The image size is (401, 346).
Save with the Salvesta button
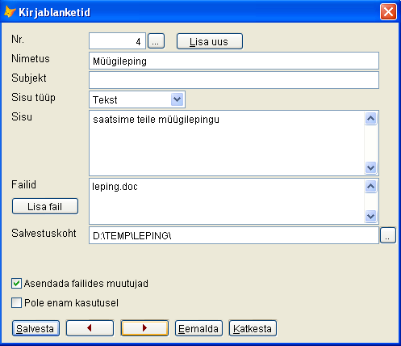(x=36, y=328)
